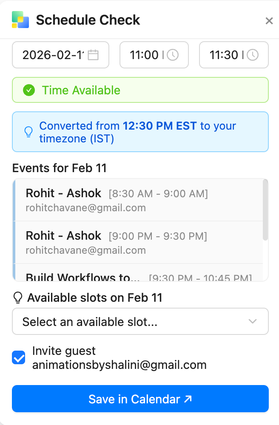This screenshot has height=425, width=279.
Task: Click the Schedule Check app logo
Action: (x=20, y=20)
